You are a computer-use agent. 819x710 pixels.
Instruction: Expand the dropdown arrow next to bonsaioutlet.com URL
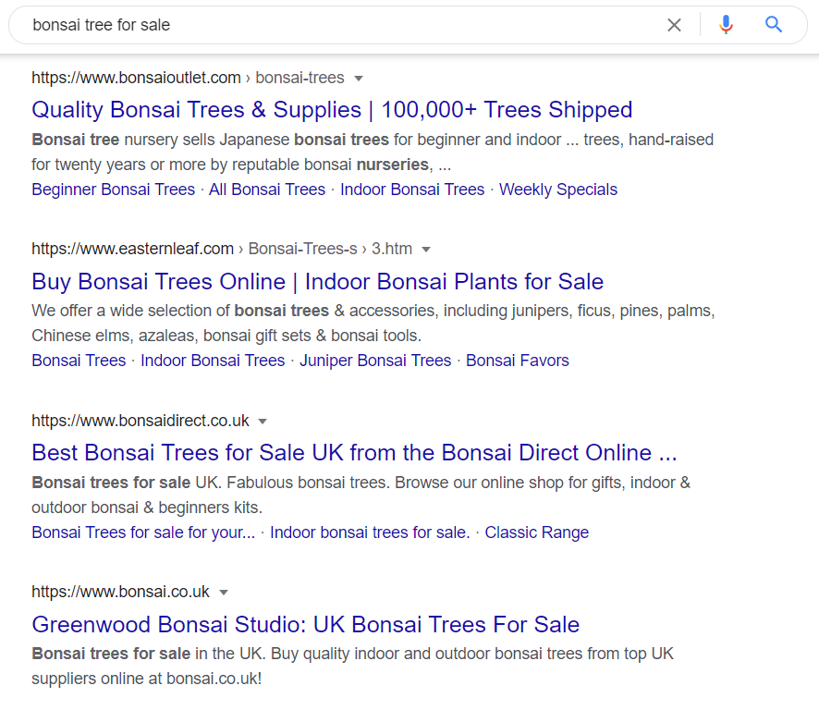click(359, 79)
